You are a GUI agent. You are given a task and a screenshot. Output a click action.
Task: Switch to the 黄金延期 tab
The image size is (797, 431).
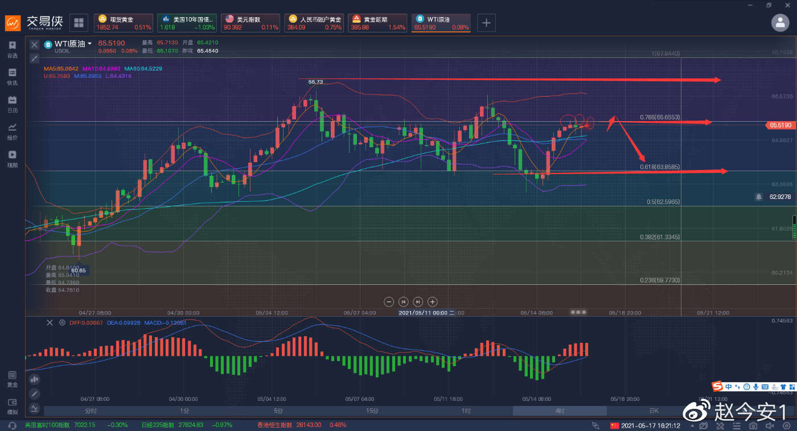pyautogui.click(x=378, y=23)
